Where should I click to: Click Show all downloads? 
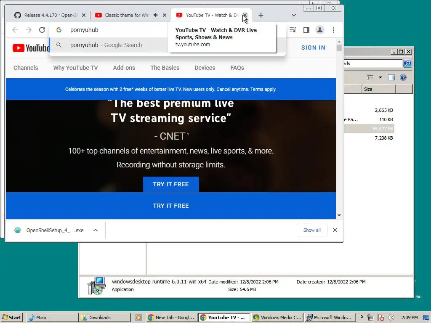point(312,230)
